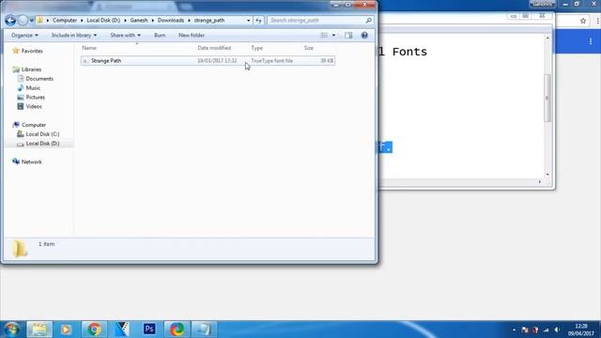Image resolution: width=601 pixels, height=338 pixels.
Task: Open recent locations dropdown beside navigation arrows
Action: 32,21
